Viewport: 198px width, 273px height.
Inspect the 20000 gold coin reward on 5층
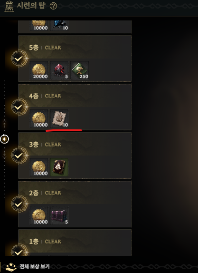point(39,70)
